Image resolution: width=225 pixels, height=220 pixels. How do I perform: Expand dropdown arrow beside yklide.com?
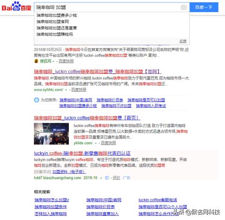(96, 143)
